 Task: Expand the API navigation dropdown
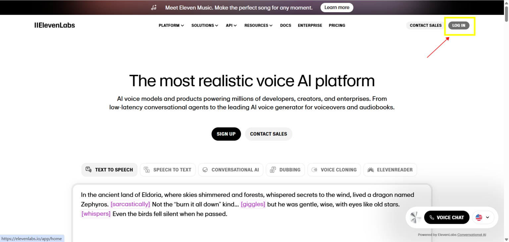[231, 25]
